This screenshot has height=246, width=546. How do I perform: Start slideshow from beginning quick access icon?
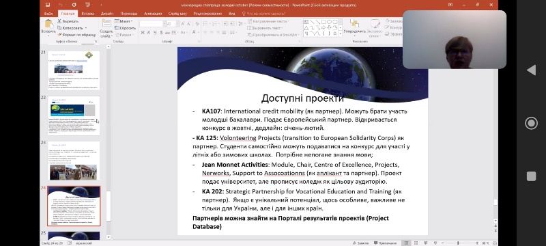tap(87, 5)
